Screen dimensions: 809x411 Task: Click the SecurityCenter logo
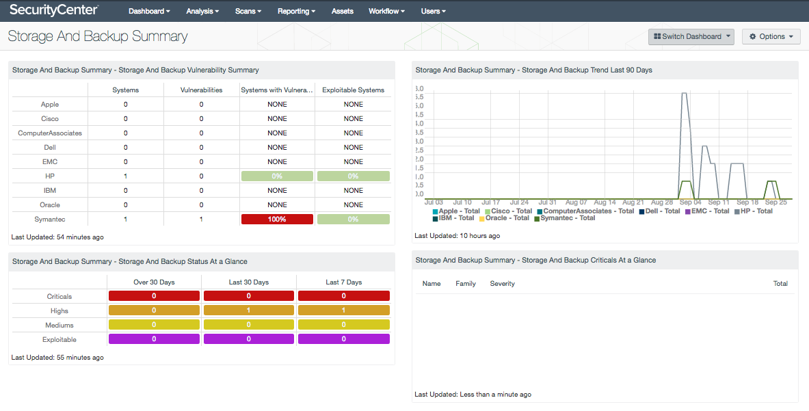pyautogui.click(x=53, y=10)
